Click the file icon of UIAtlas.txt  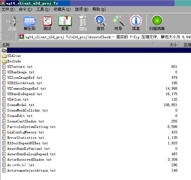coord(4,99)
